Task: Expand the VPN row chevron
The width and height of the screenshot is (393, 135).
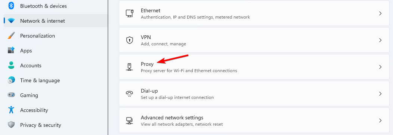Action: point(380,40)
